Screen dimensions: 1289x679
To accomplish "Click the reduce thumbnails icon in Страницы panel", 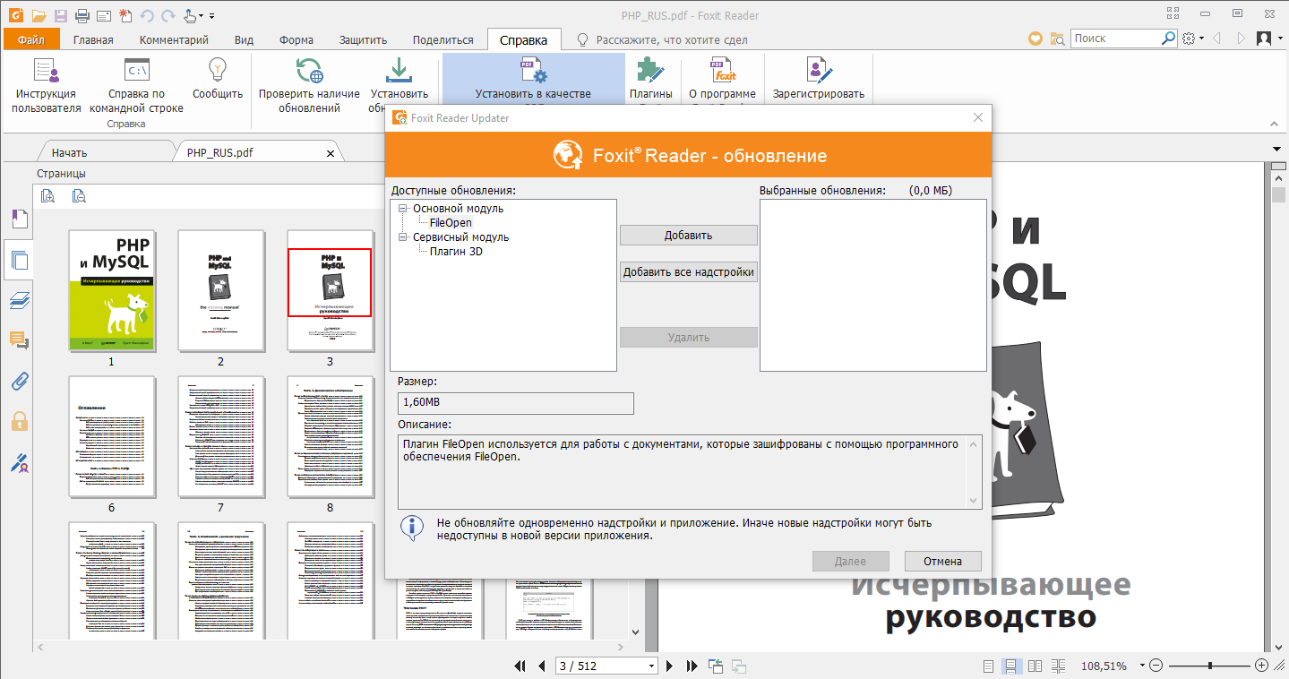I will [x=79, y=196].
